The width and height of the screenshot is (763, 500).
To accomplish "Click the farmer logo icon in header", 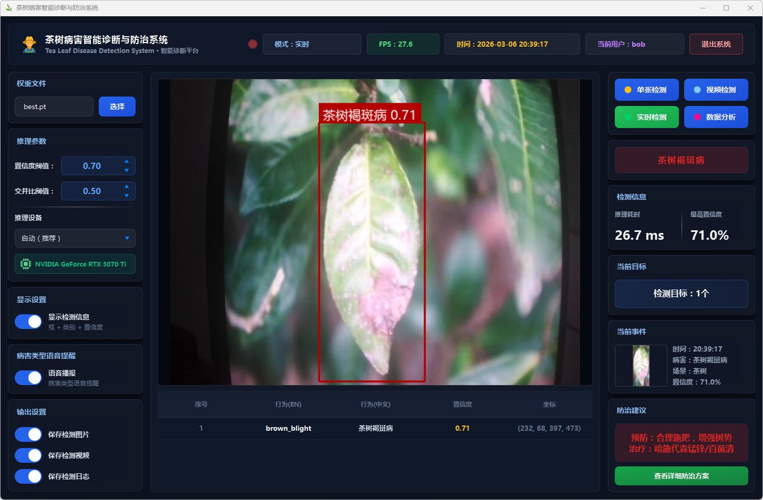I will point(29,45).
